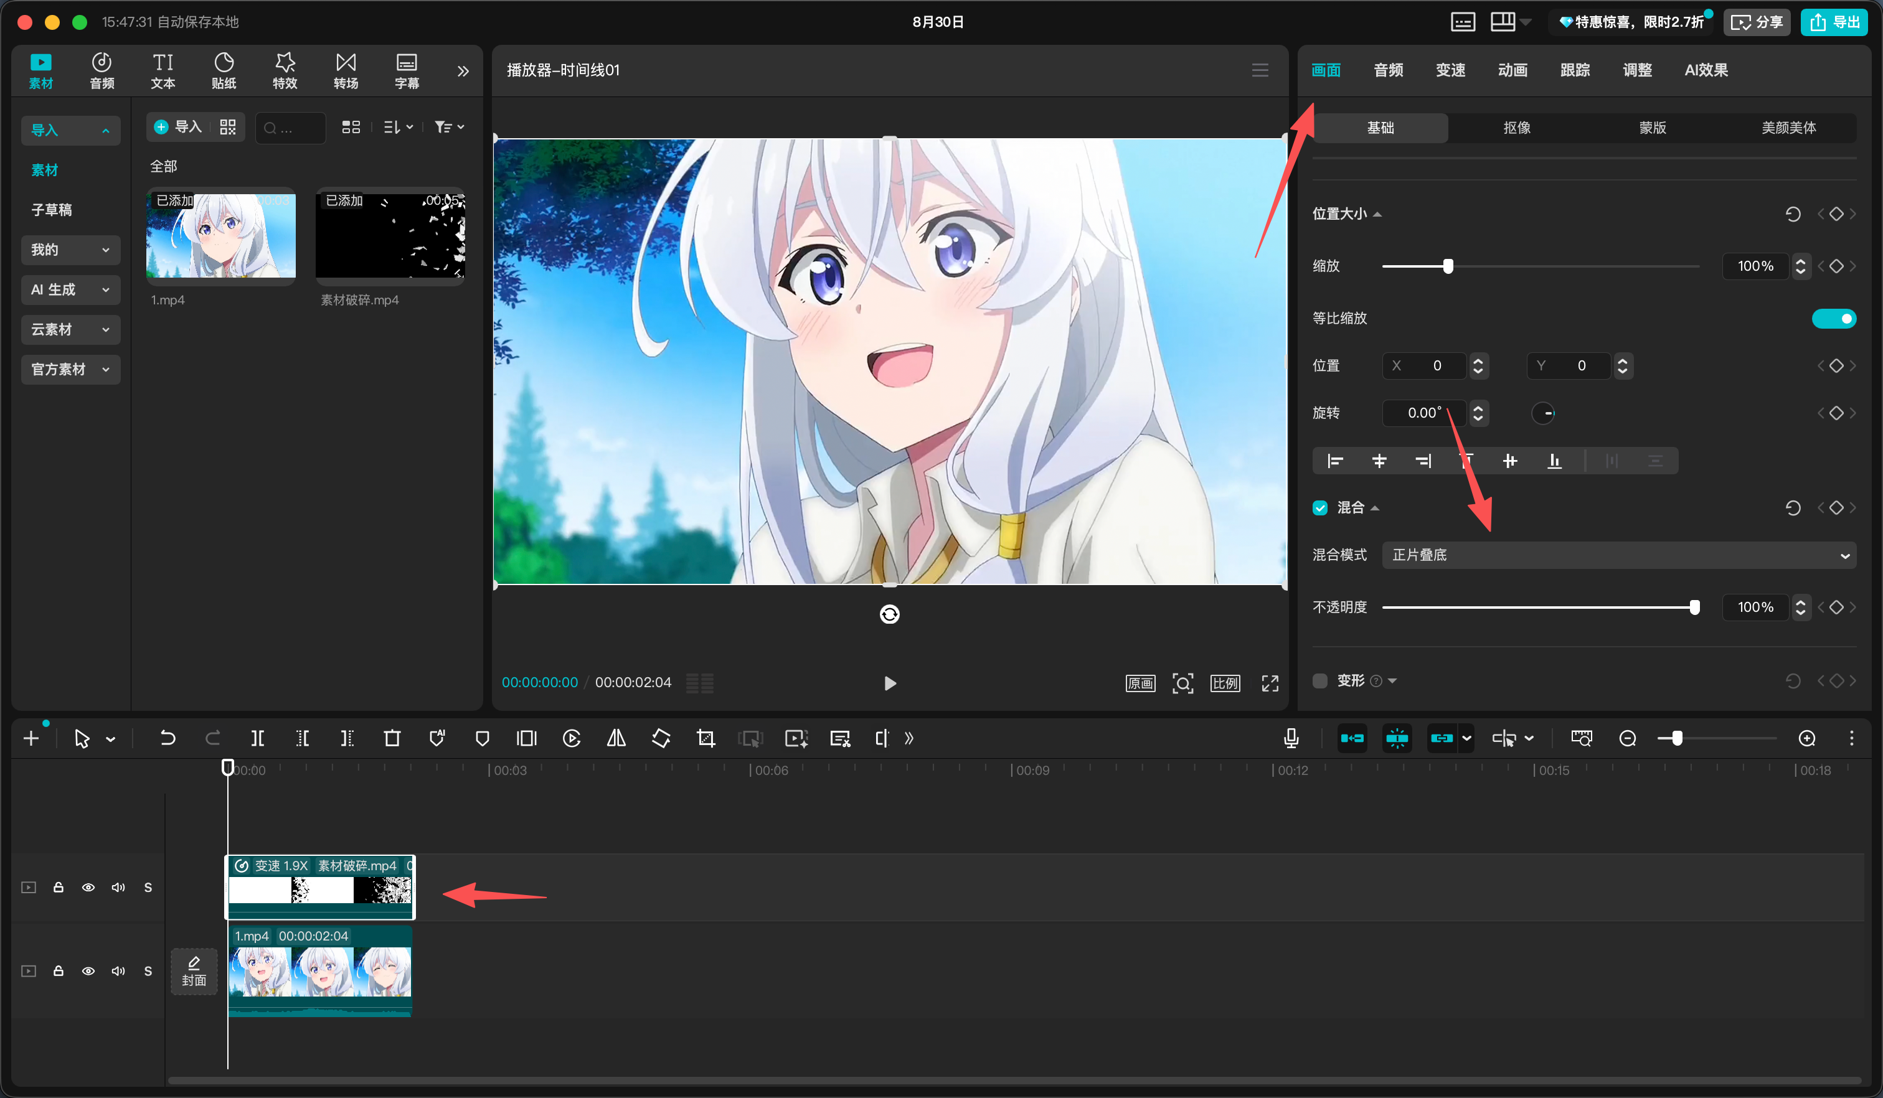Open the 贴纸 stickers panel

[x=224, y=70]
